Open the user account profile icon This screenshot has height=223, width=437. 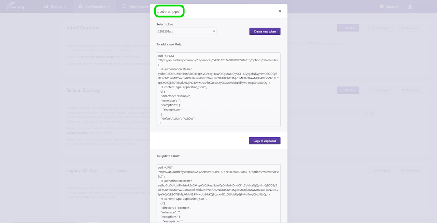coord(410,6)
